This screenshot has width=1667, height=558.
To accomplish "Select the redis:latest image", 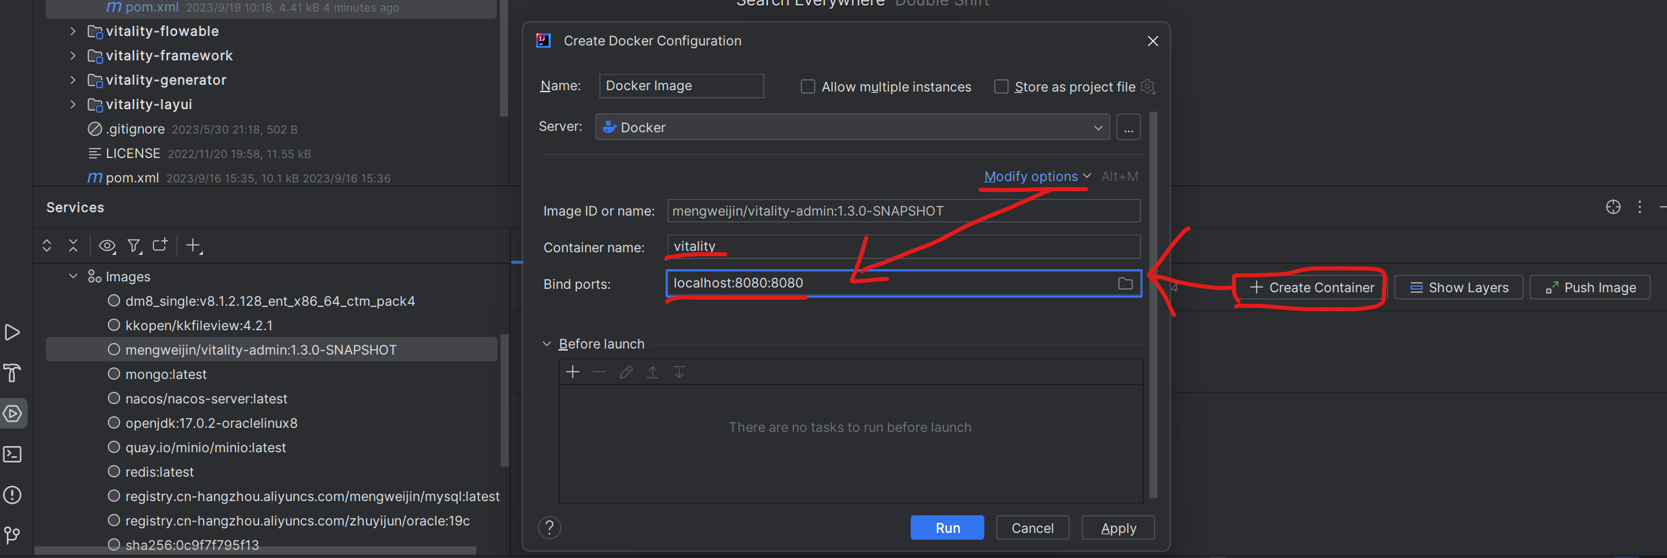I will point(159,472).
